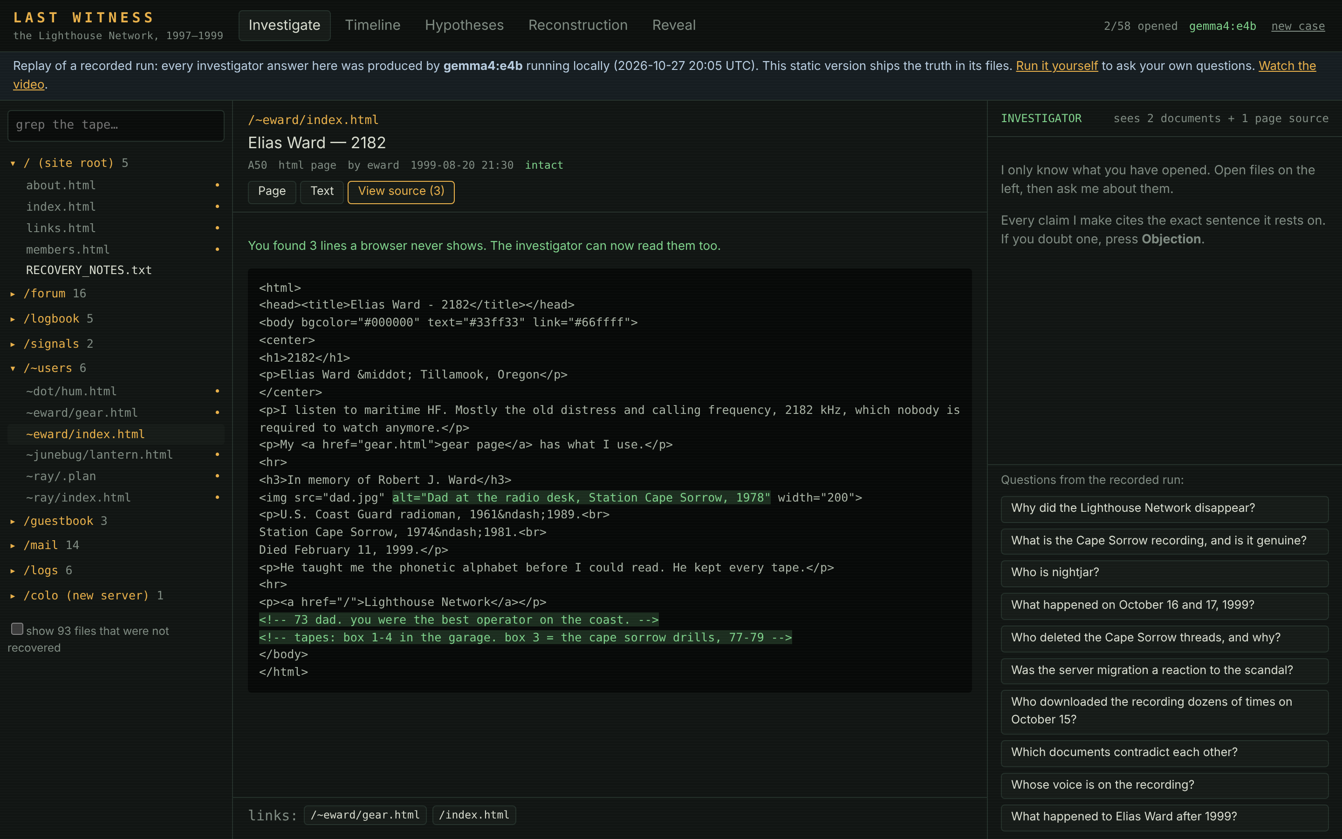Open the Watch the video link
Image resolution: width=1342 pixels, height=839 pixels.
coord(1287,66)
